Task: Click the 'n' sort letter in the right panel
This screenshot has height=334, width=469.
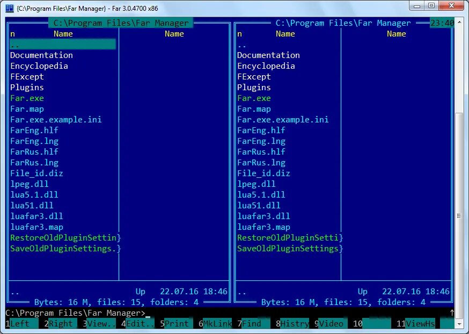Action: [x=239, y=34]
